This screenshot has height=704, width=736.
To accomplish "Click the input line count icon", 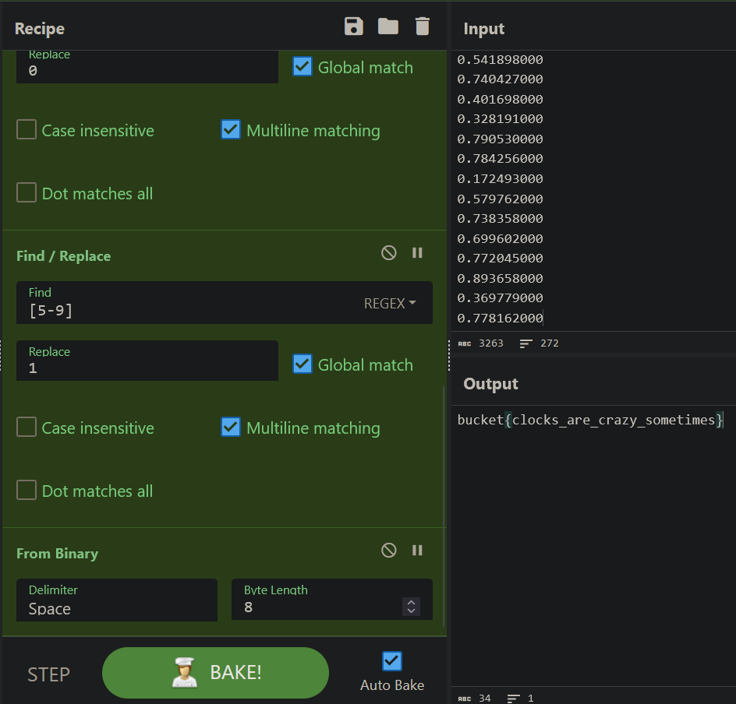I will click(525, 343).
